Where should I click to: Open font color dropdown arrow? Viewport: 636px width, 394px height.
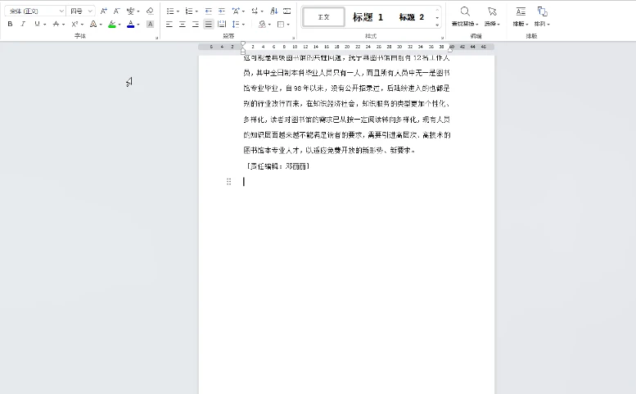[x=138, y=25]
